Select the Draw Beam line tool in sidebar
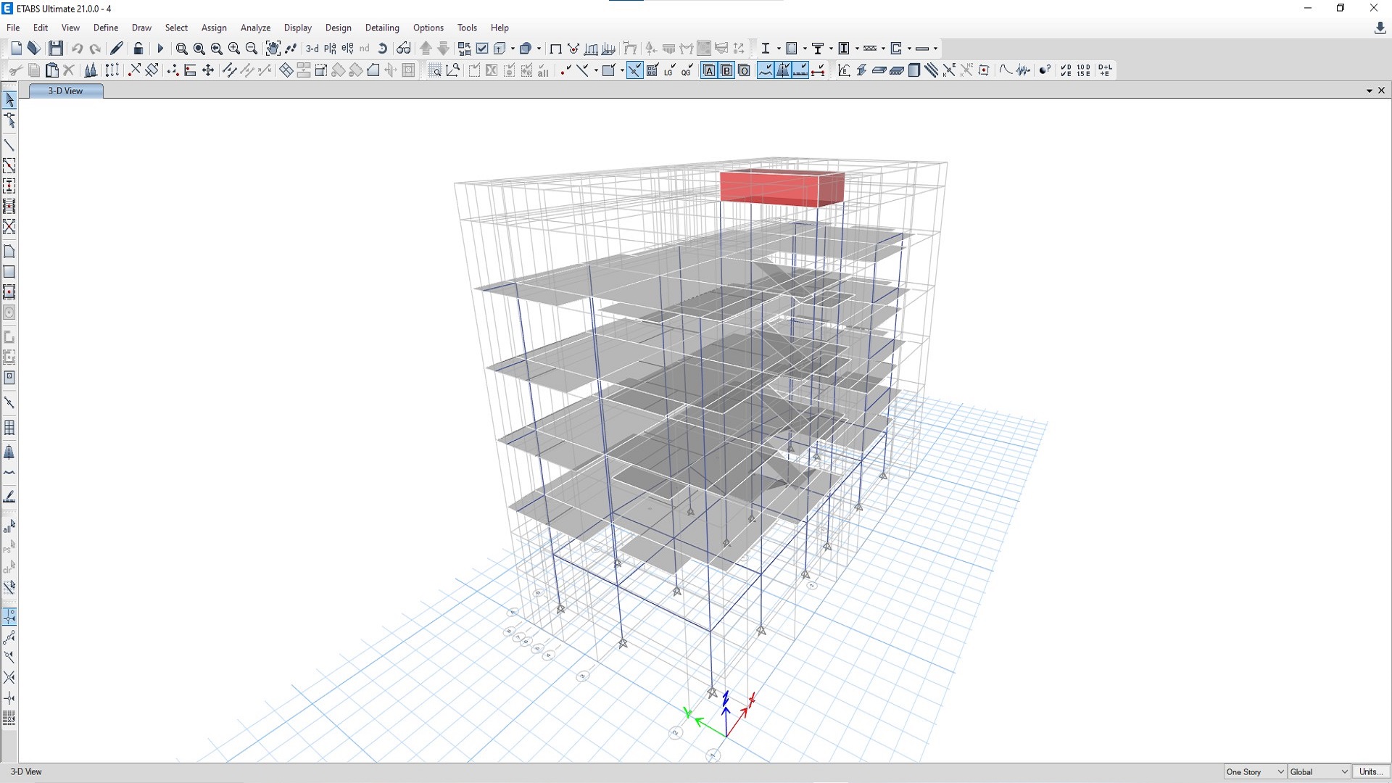Image resolution: width=1392 pixels, height=783 pixels. 9,146
